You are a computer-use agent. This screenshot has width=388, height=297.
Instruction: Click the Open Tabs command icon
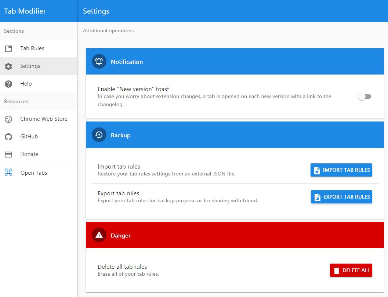(8, 173)
